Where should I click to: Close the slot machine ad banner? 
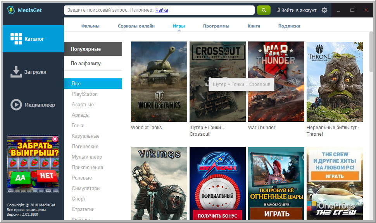(55, 139)
